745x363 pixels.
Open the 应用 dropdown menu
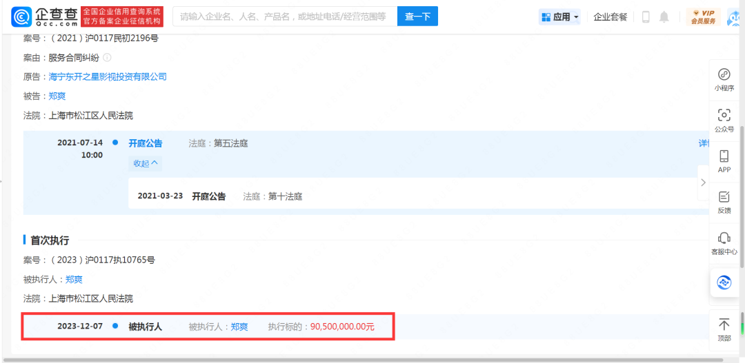point(561,17)
